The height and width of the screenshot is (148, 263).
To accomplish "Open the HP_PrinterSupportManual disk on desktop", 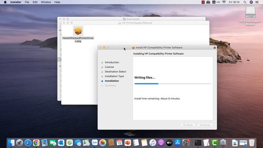I will pos(250,12).
